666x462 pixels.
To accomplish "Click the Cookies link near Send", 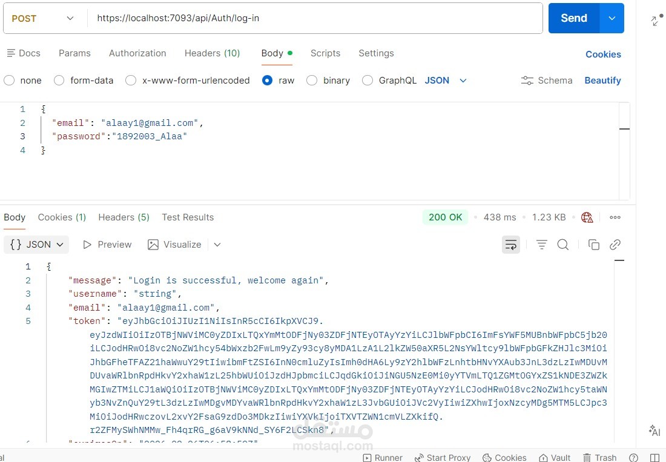I will (603, 54).
